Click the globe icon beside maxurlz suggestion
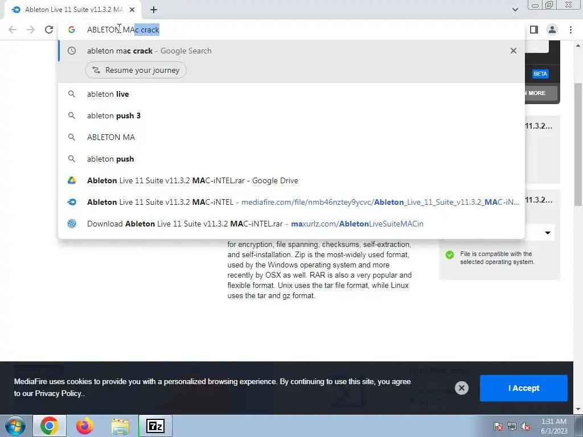583x437 pixels. [x=72, y=223]
